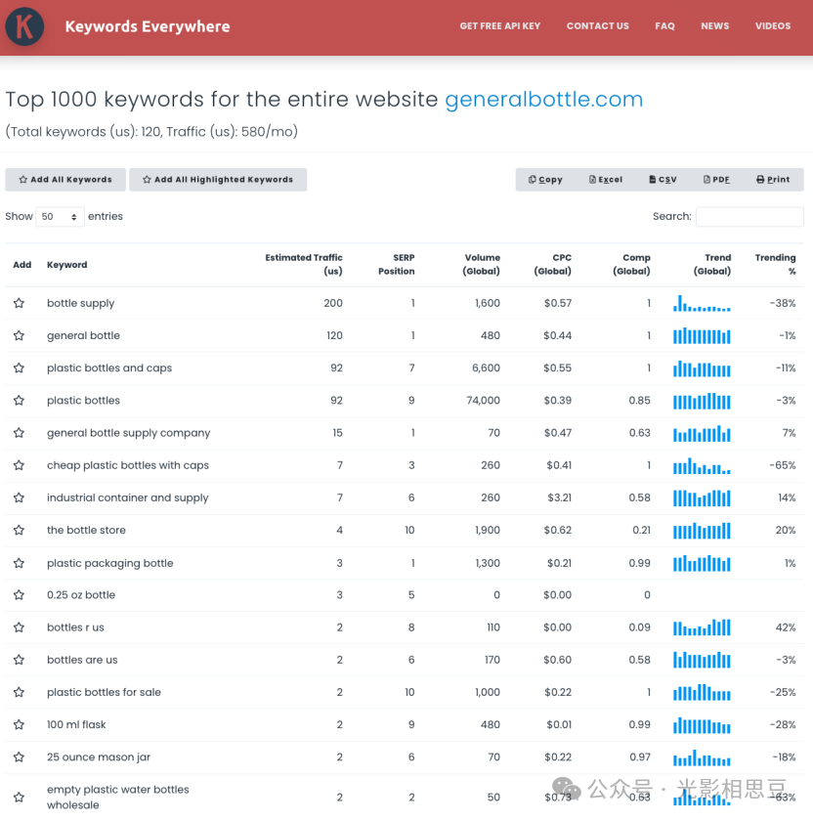
Task: Toggle star for '25 ounce mason jar'
Action: click(19, 757)
